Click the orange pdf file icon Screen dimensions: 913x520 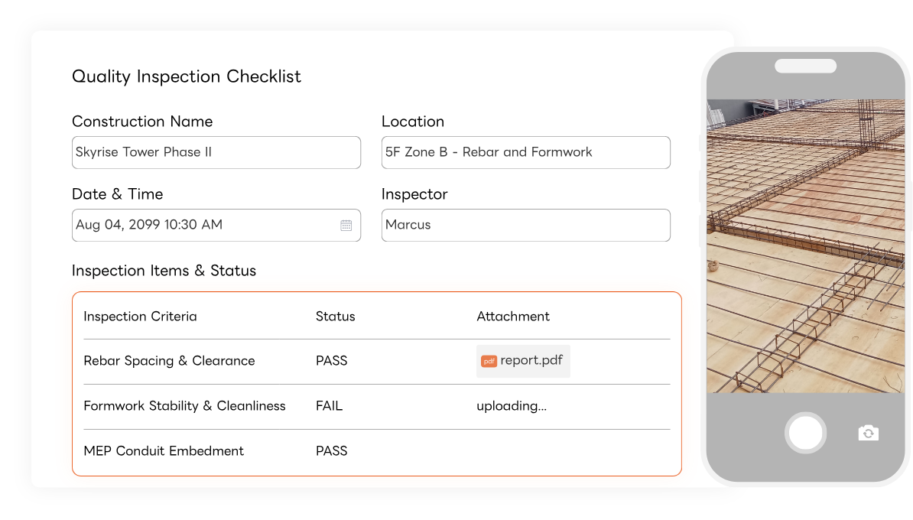tap(489, 361)
